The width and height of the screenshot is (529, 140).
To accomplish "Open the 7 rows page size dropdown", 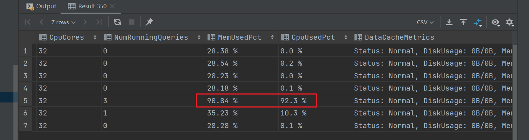I will point(63,22).
